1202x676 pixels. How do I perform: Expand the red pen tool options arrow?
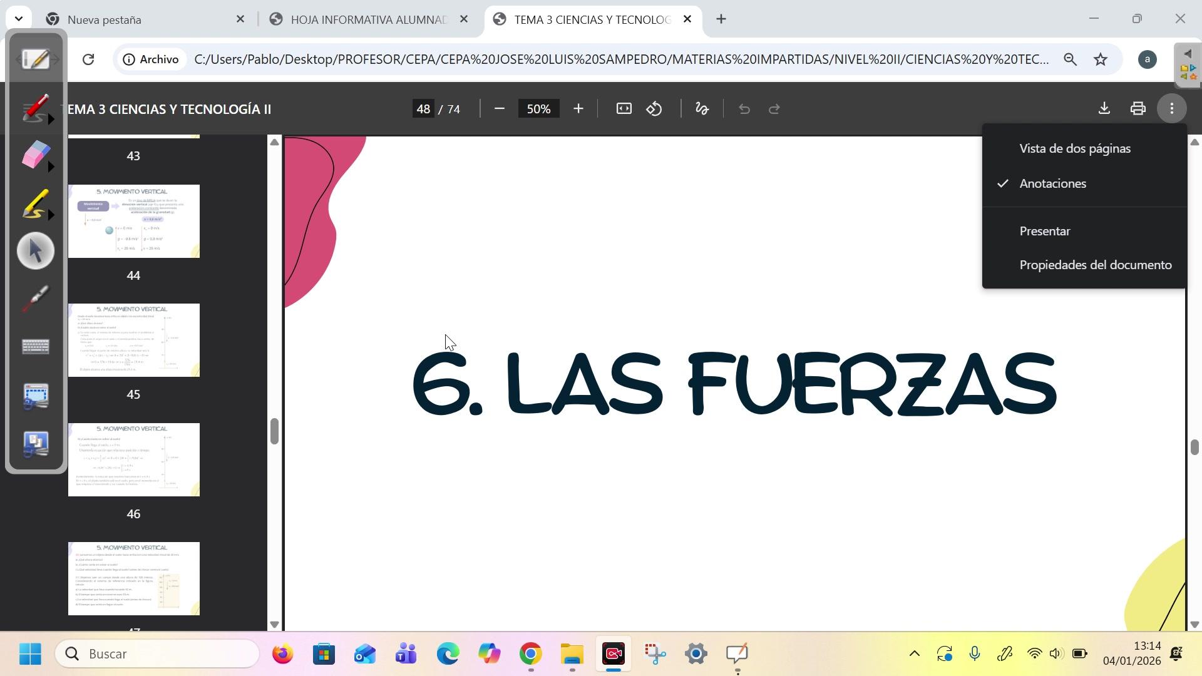pos(51,119)
